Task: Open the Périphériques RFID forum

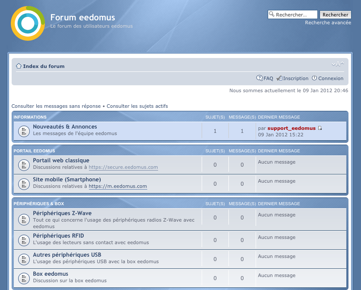Action: point(58,236)
